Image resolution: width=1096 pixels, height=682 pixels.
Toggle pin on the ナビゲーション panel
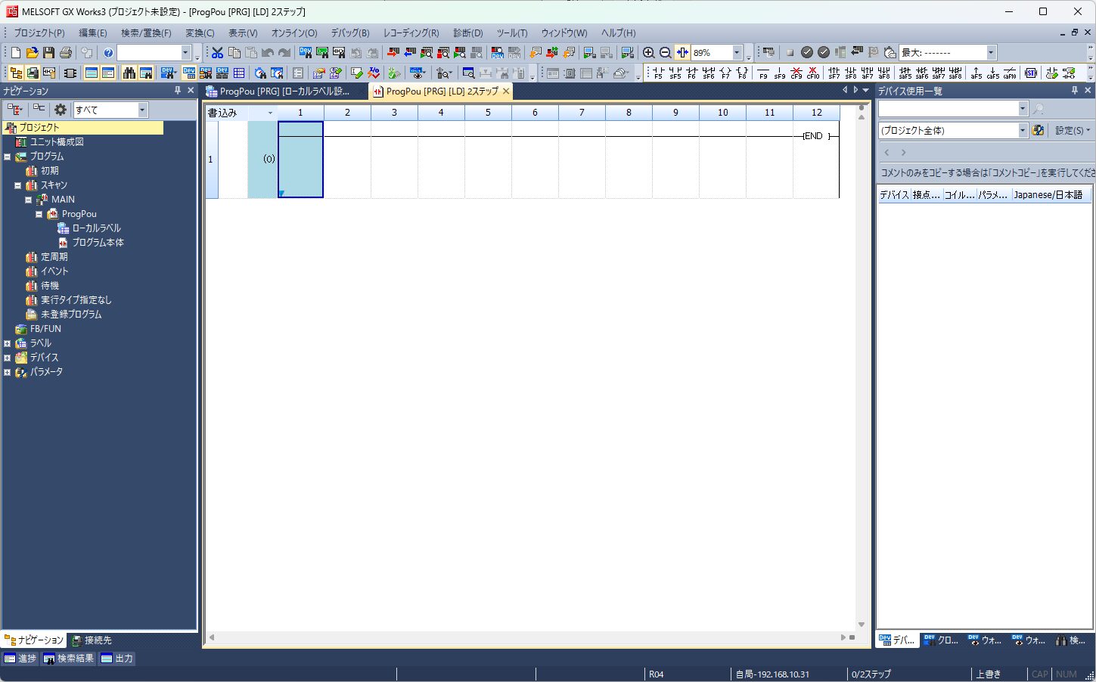178,91
